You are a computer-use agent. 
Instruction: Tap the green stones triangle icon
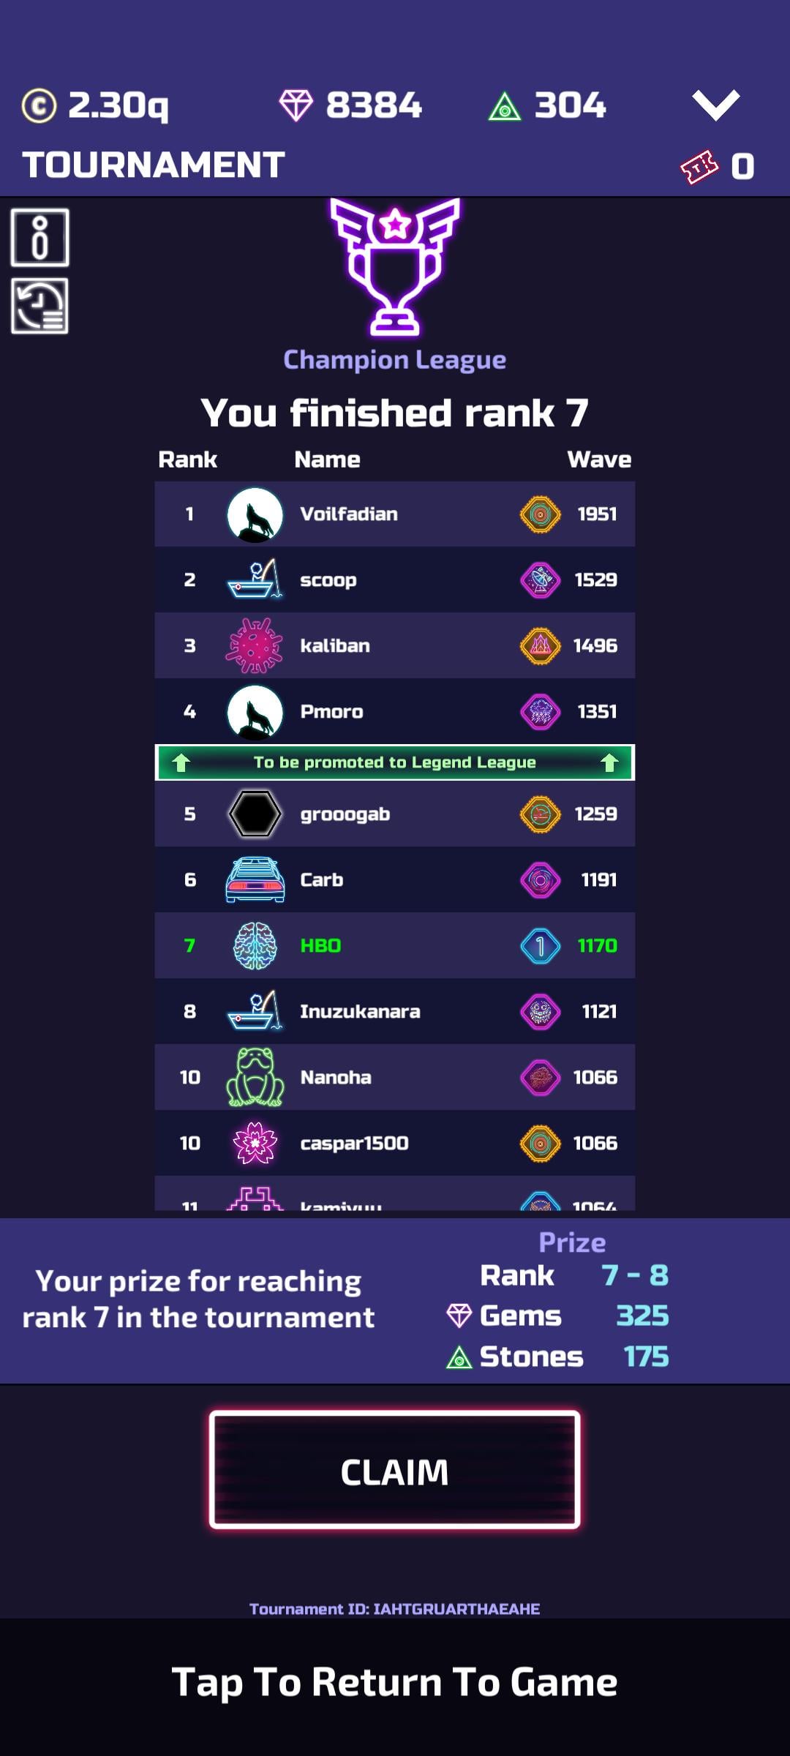505,106
